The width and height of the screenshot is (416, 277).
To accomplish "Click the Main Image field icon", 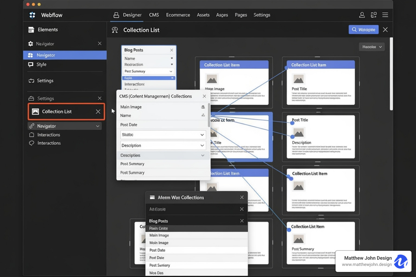I will (203, 107).
